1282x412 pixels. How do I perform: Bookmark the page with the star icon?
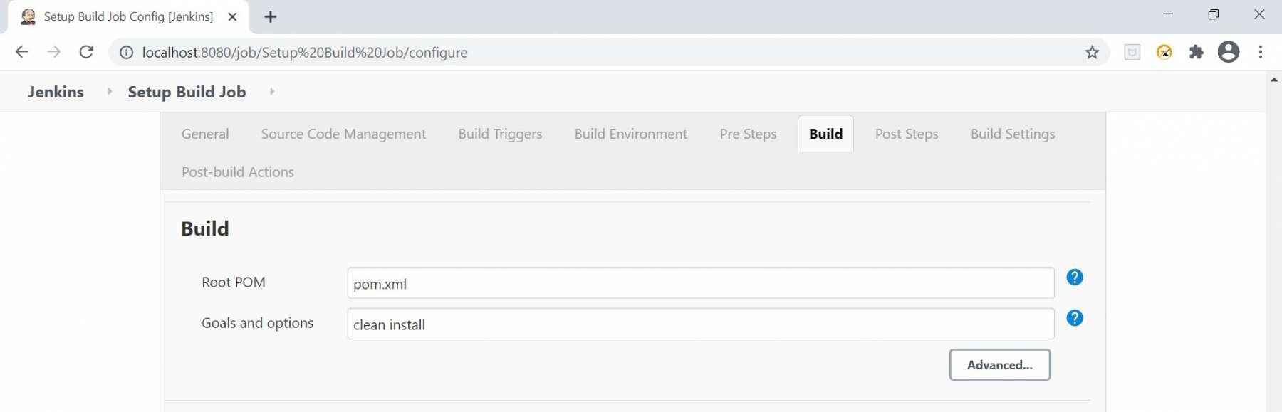(1091, 52)
